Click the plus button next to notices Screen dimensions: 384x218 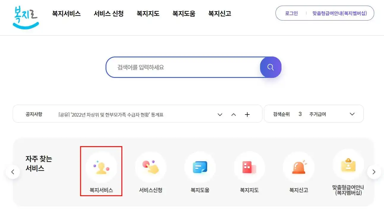point(247,114)
